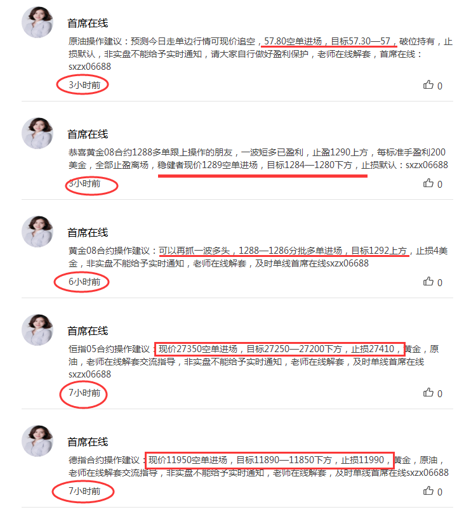Screen dimensions: 464x512
Task: Select avatar of the DAX contract post
Action: click(37, 441)
